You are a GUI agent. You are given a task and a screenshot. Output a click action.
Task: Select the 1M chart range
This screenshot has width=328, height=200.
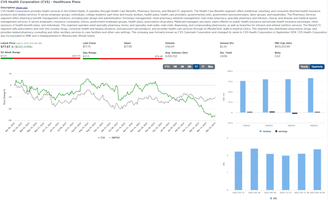(175, 67)
